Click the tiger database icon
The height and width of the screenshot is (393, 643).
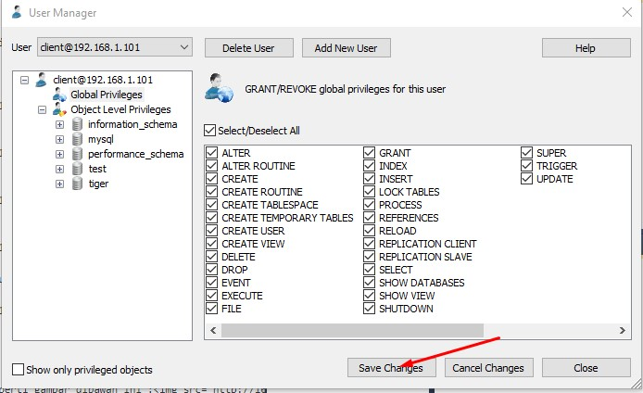[77, 184]
